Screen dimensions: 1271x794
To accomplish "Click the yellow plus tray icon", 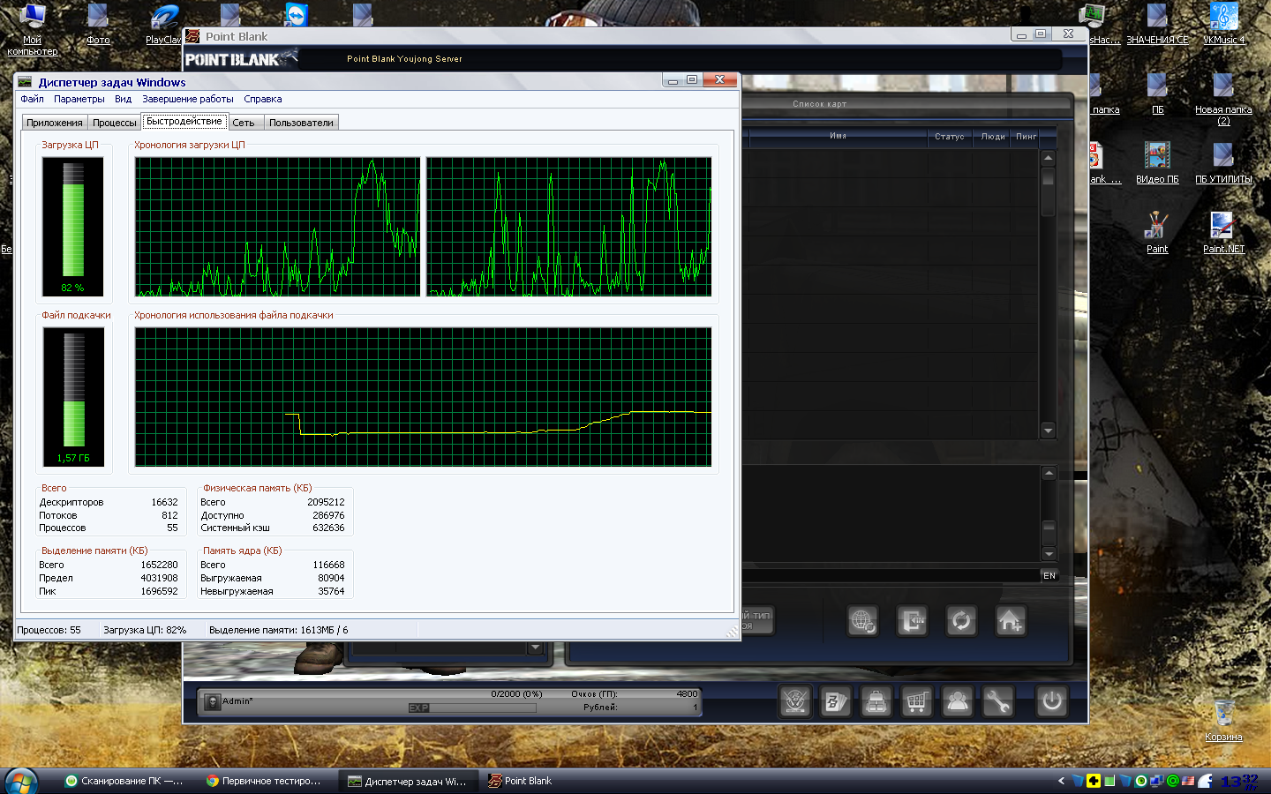I will tap(1094, 781).
